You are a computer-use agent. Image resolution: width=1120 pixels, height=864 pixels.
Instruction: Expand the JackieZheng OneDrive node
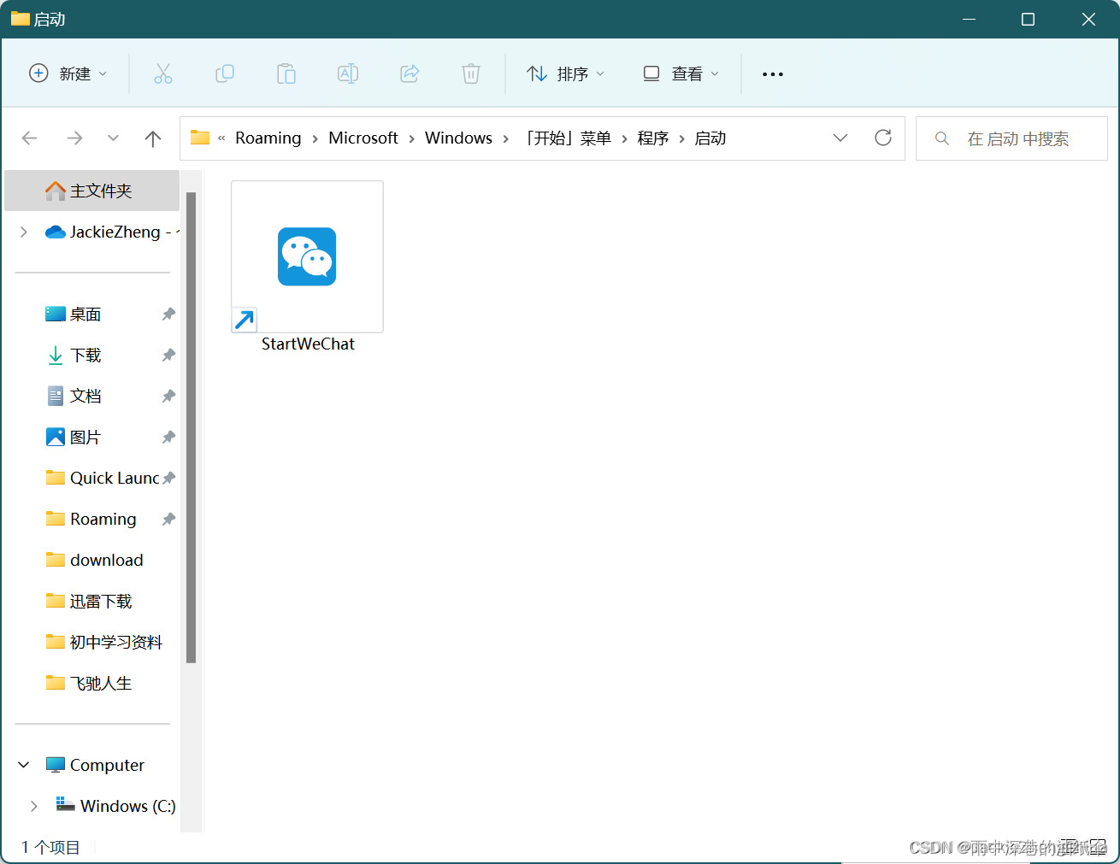click(24, 232)
